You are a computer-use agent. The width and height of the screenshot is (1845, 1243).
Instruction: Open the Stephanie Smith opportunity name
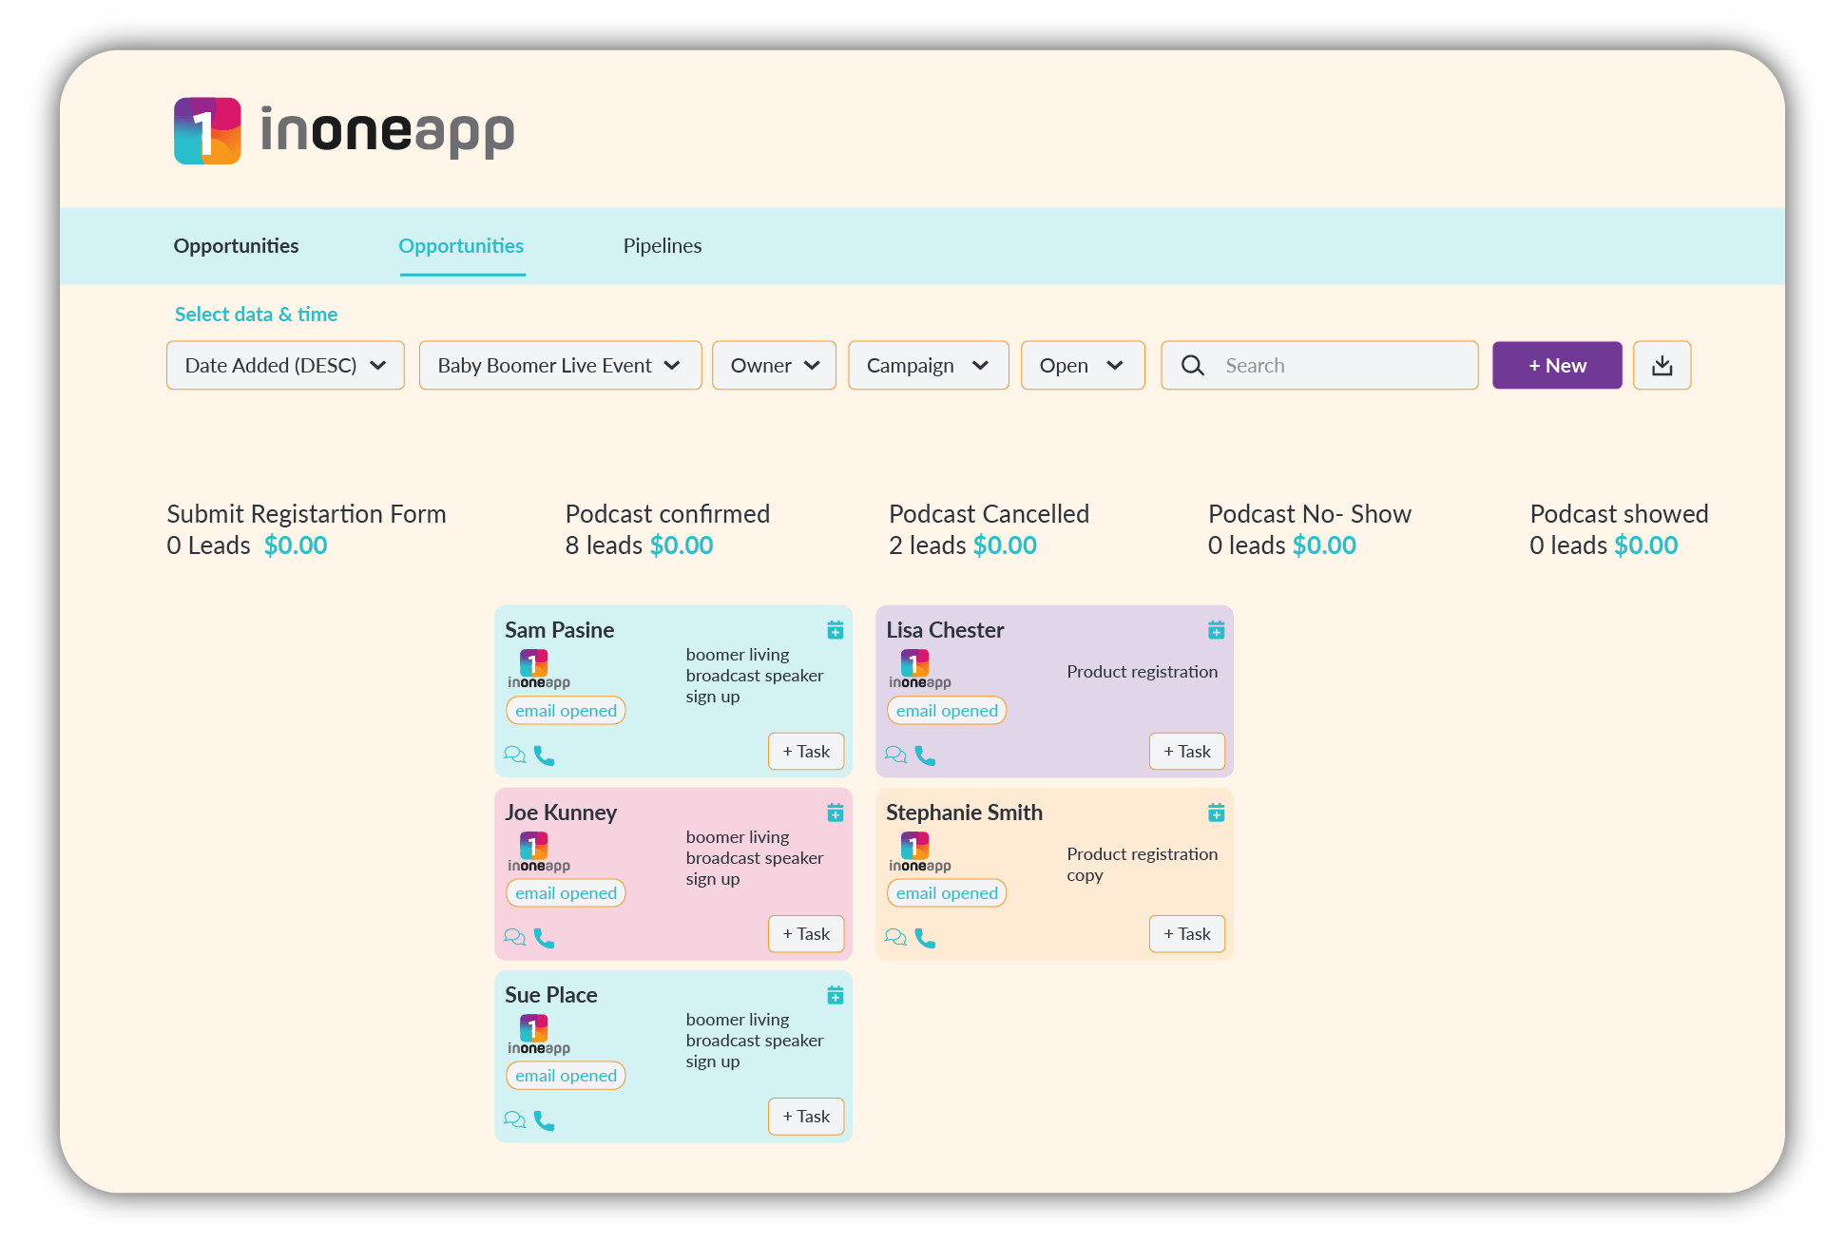coord(964,813)
